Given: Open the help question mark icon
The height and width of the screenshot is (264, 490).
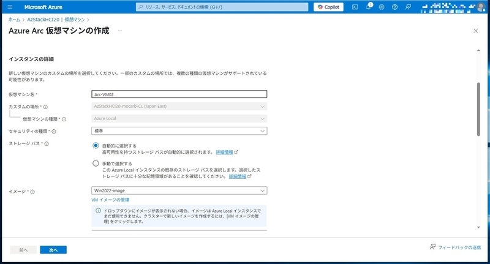Looking at the screenshot, I should [394, 7].
